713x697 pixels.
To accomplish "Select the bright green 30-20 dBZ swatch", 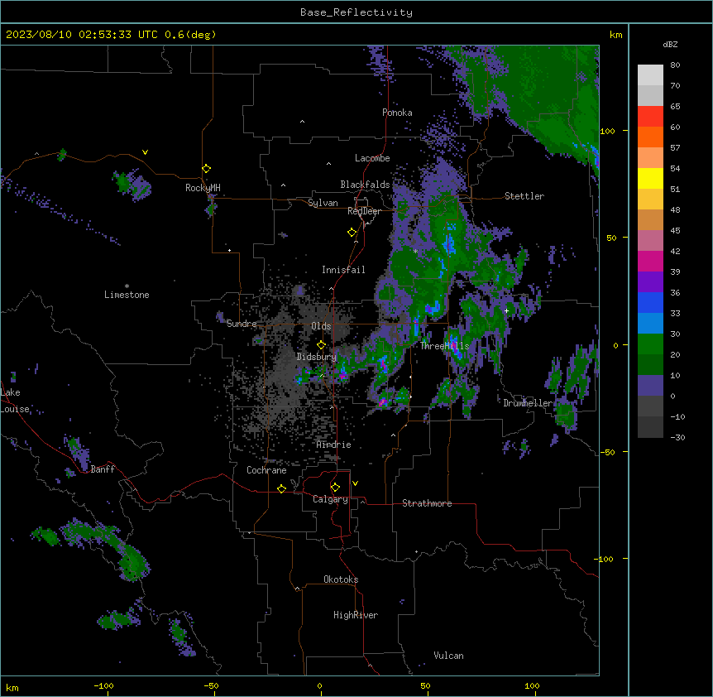I will [650, 344].
